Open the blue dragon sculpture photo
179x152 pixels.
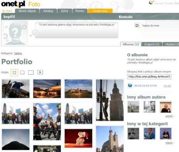pyautogui.click(x=16, y=89)
